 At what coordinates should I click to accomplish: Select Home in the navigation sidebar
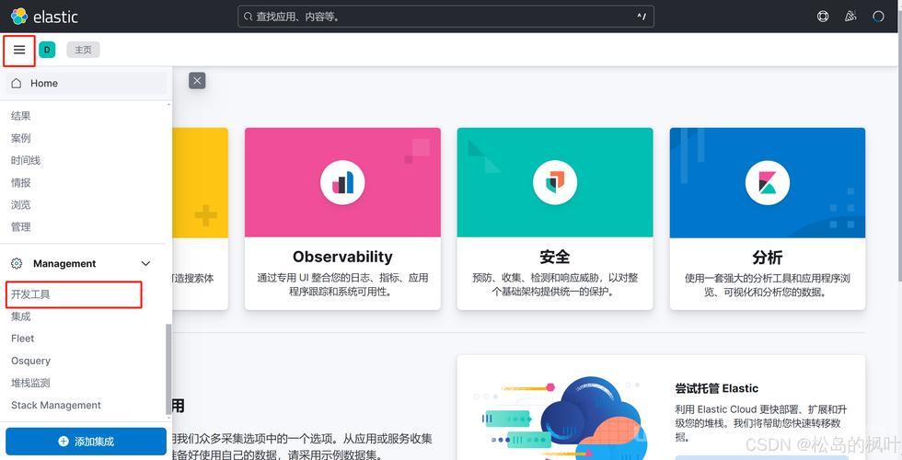click(x=87, y=84)
